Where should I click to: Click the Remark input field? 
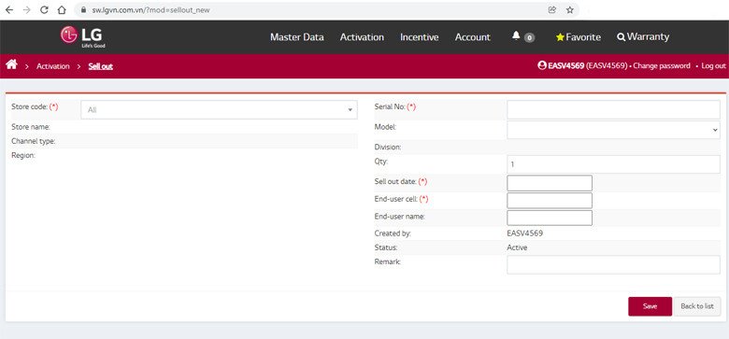coord(613,264)
